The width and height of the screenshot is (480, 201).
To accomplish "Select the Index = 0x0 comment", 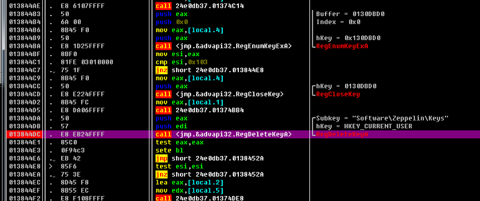I will pos(338,22).
